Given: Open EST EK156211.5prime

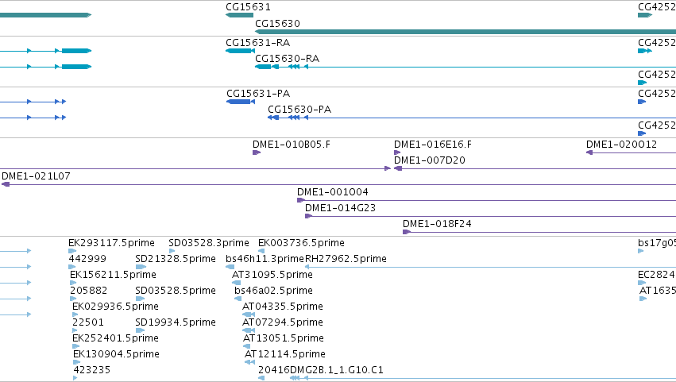Looking at the screenshot, I should (x=113, y=275).
